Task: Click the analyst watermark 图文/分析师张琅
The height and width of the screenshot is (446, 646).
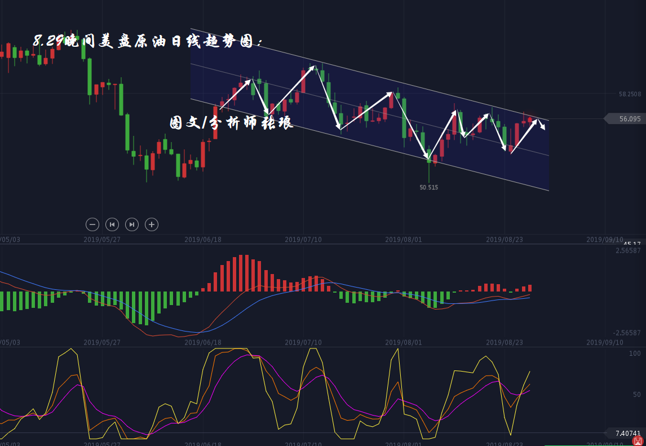Action: [x=231, y=123]
